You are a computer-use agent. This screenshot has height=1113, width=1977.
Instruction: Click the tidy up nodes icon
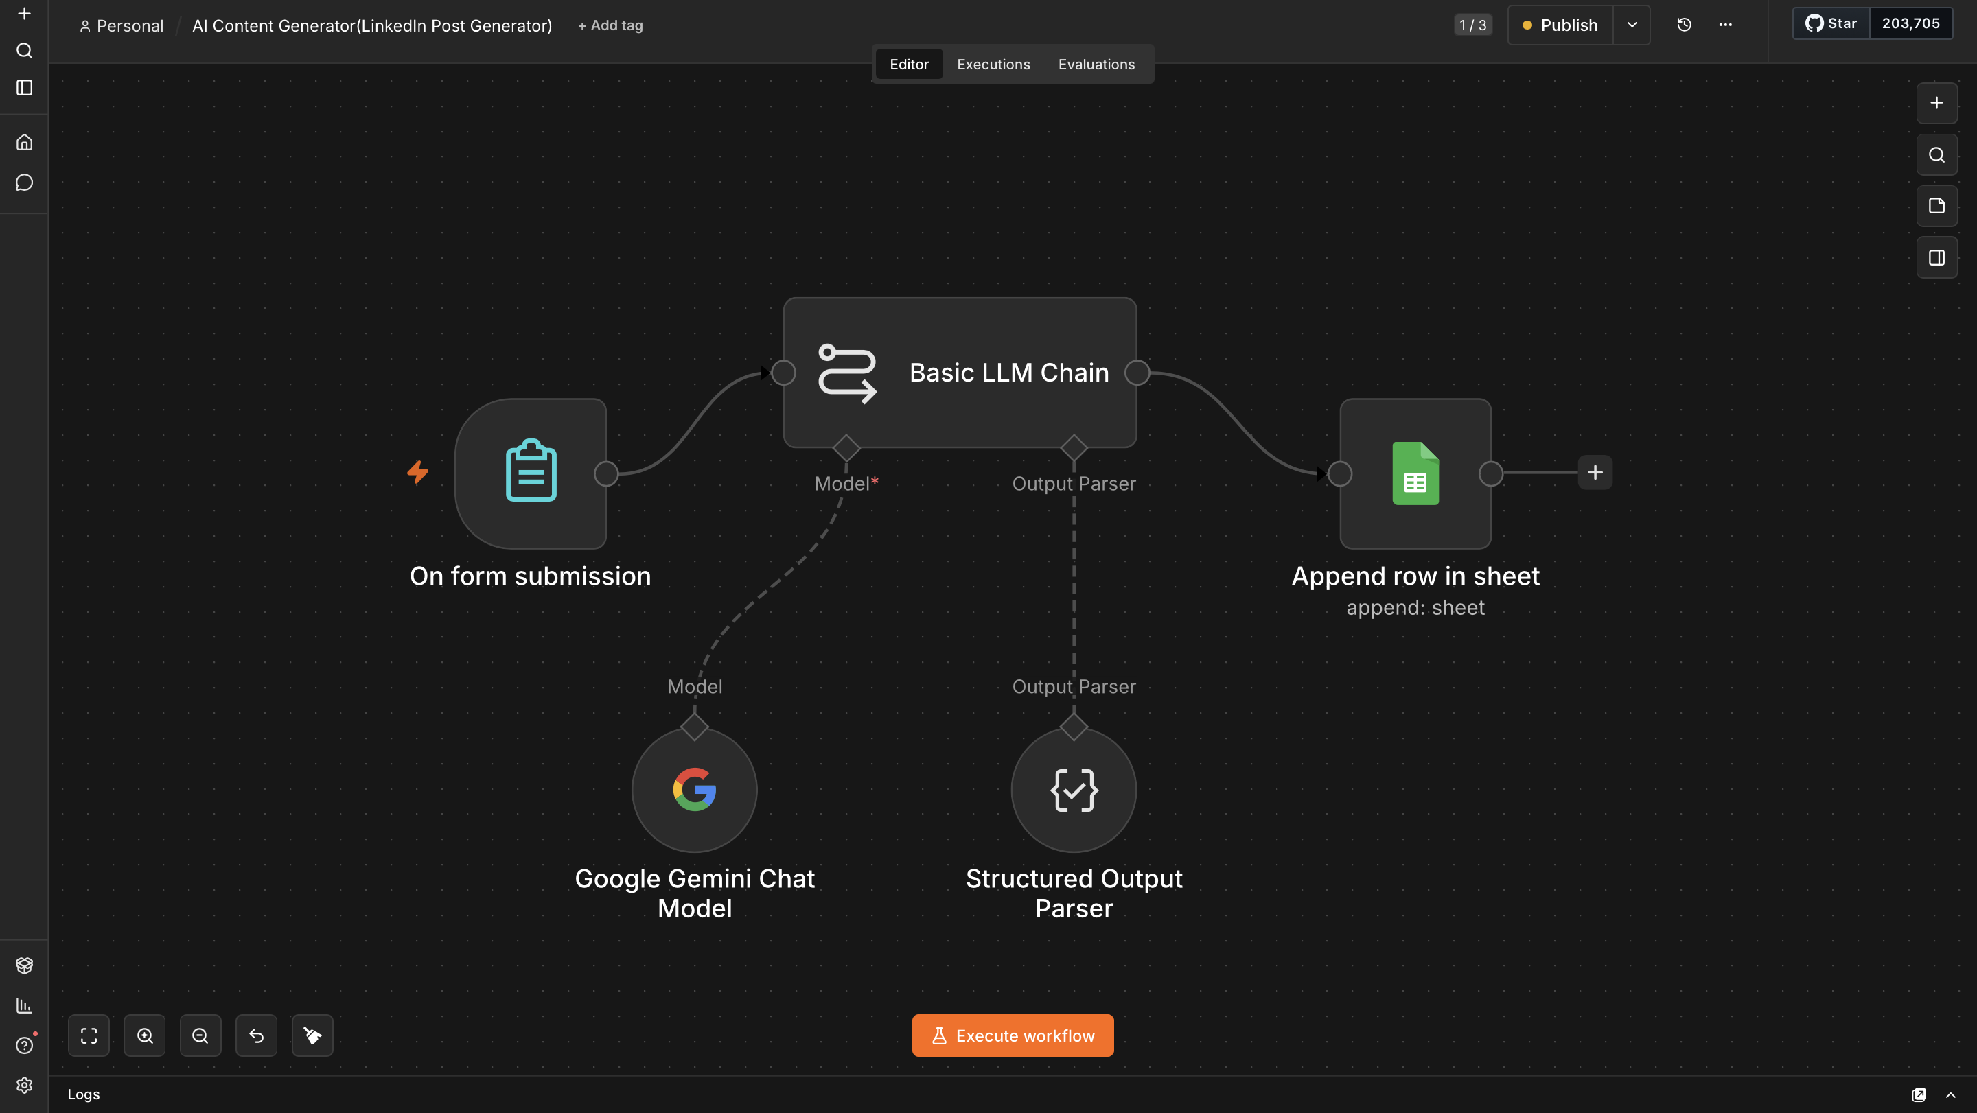click(312, 1035)
